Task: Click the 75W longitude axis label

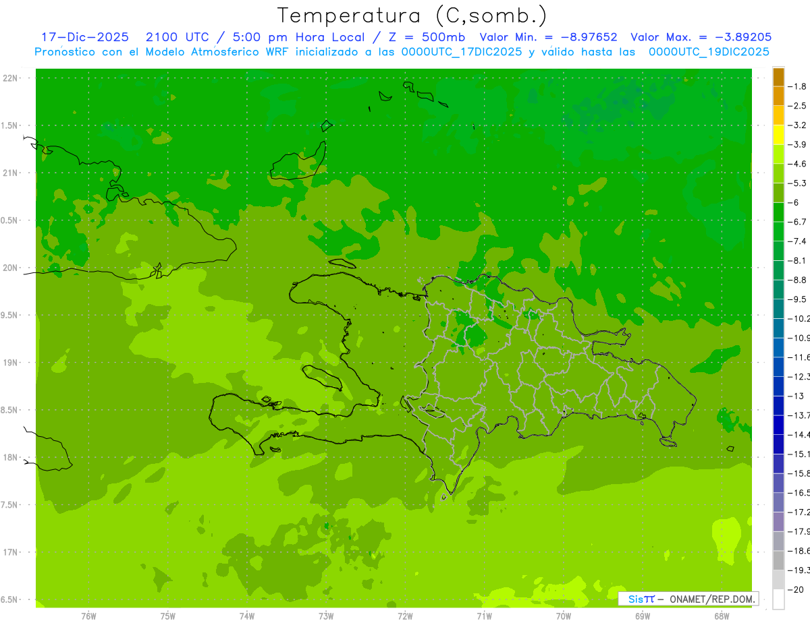Action: (x=168, y=616)
